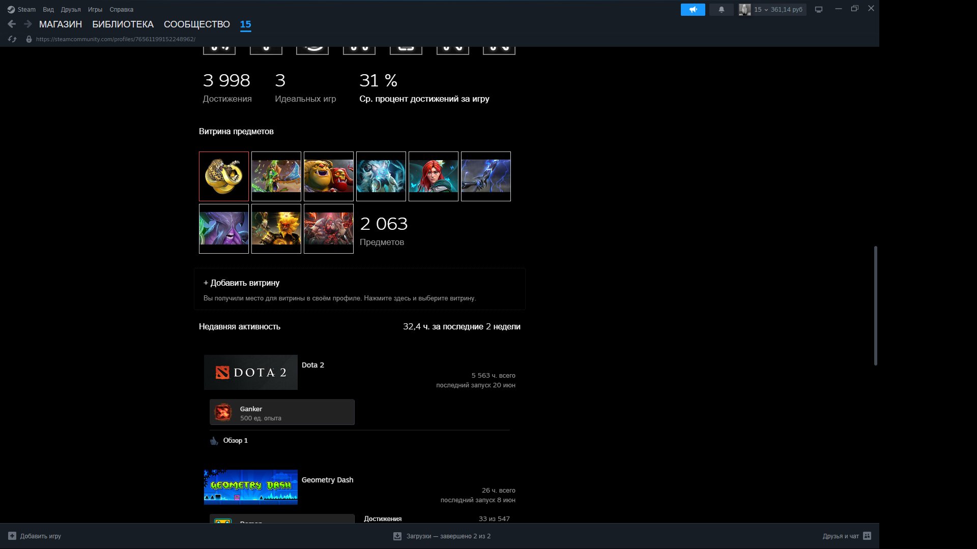Open the Dota 2 game banner
The height and width of the screenshot is (549, 977).
pyautogui.click(x=251, y=372)
